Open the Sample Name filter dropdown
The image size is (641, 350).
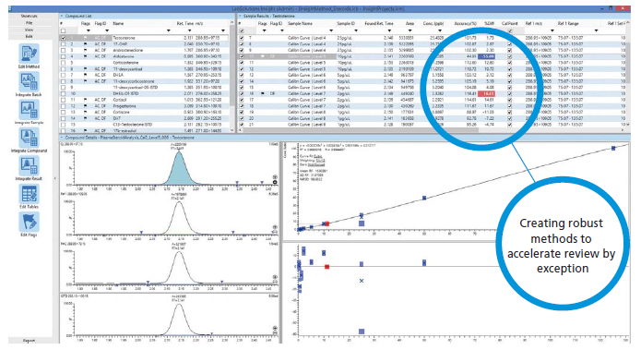(x=331, y=30)
